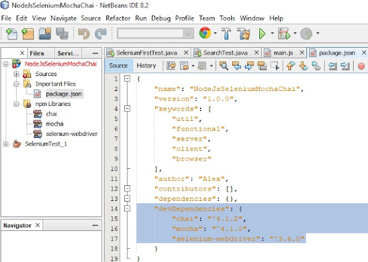368x262 pixels.
Task: Collapse the npm Libraries node
Action: point(16,104)
